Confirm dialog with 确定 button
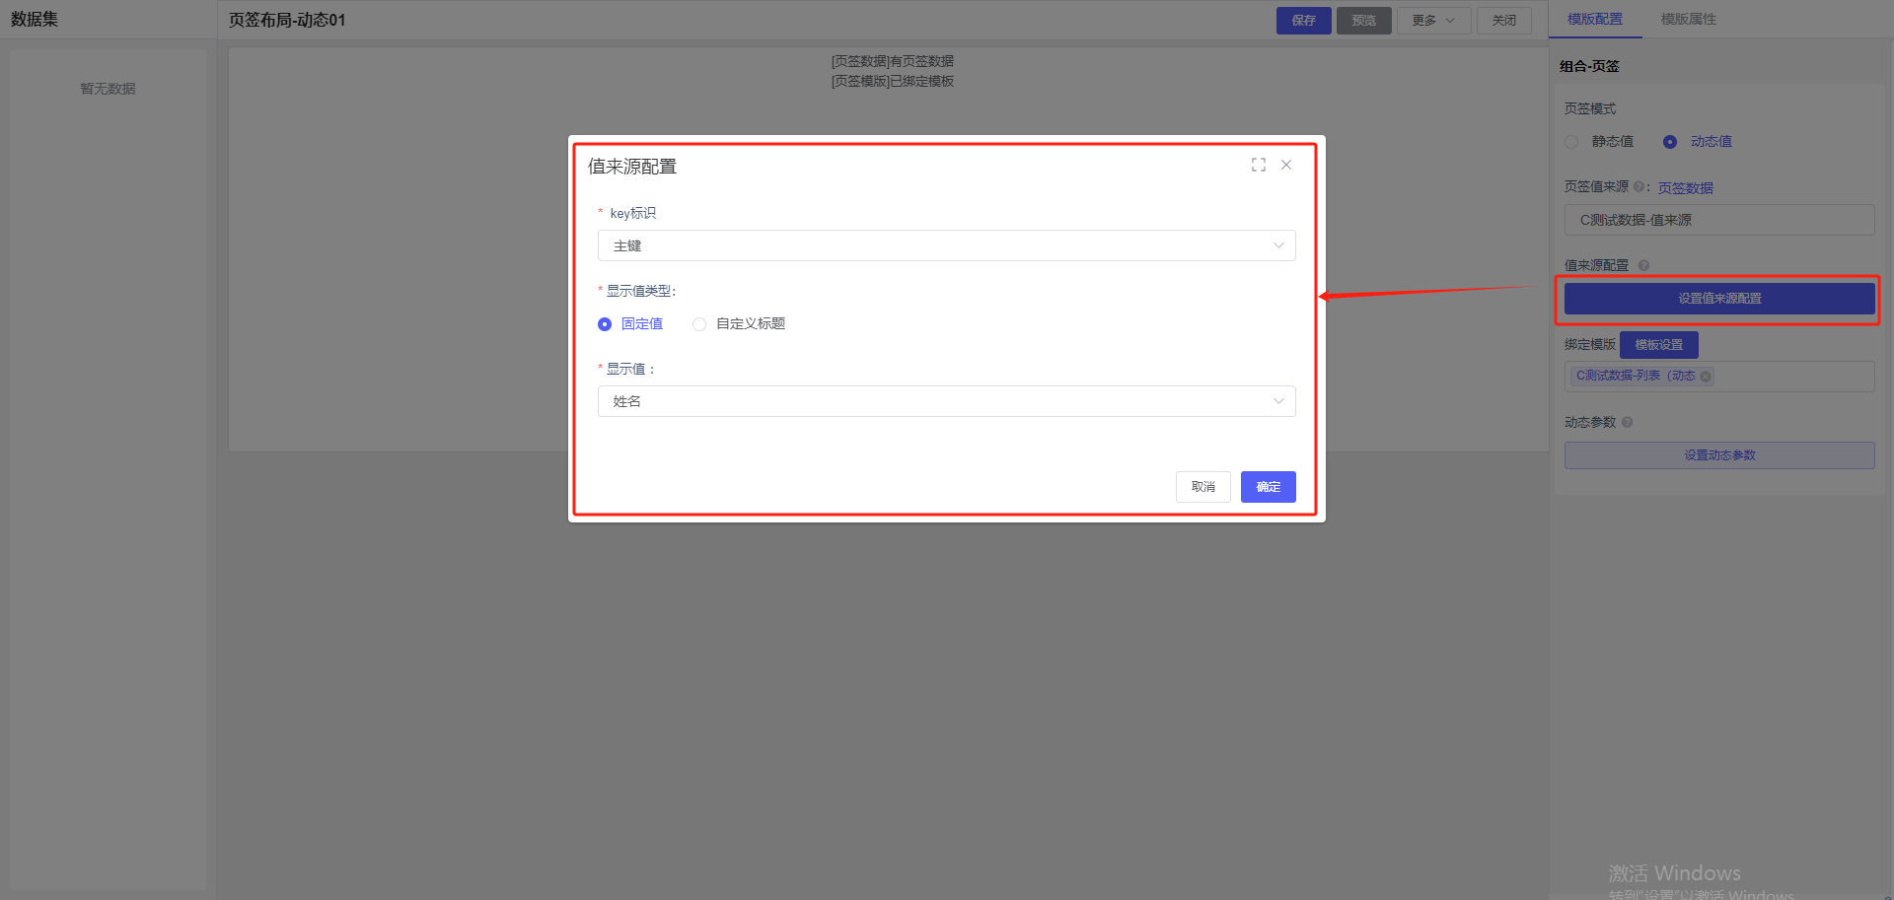The image size is (1894, 900). [1268, 487]
